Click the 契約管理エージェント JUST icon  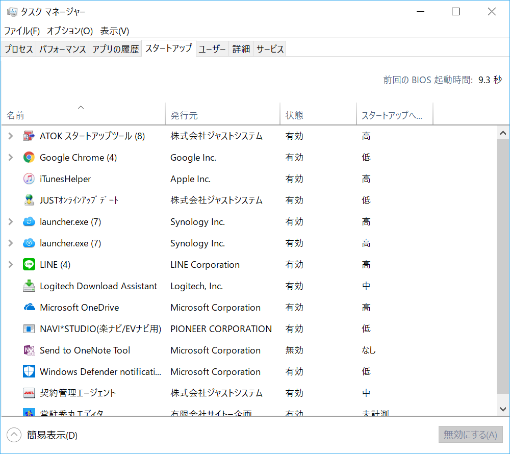pyautogui.click(x=29, y=393)
